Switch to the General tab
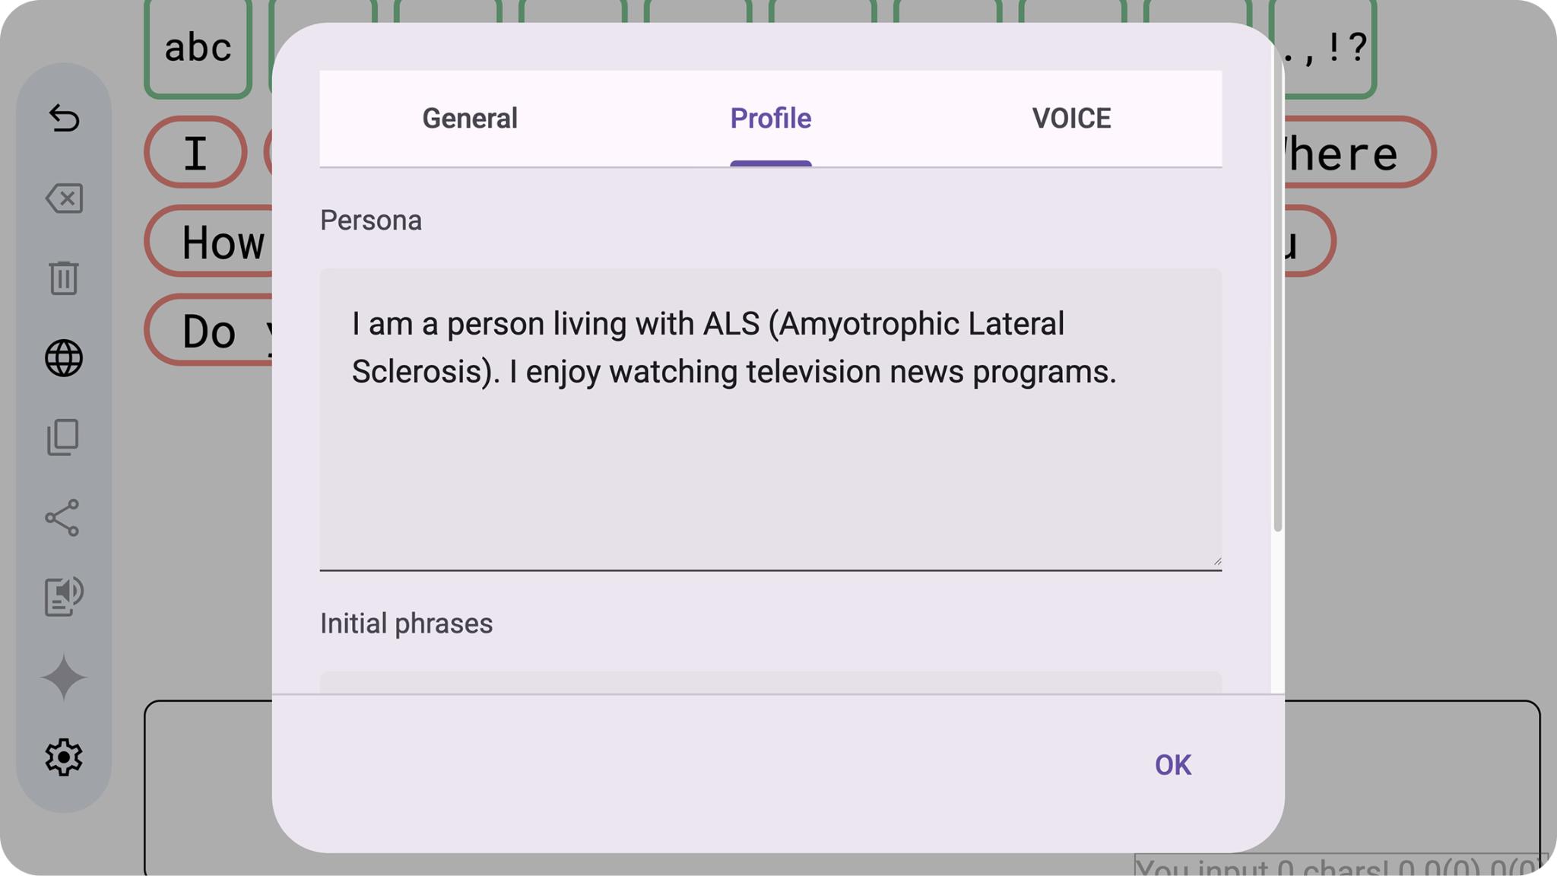This screenshot has width=1557, height=876. click(x=469, y=118)
